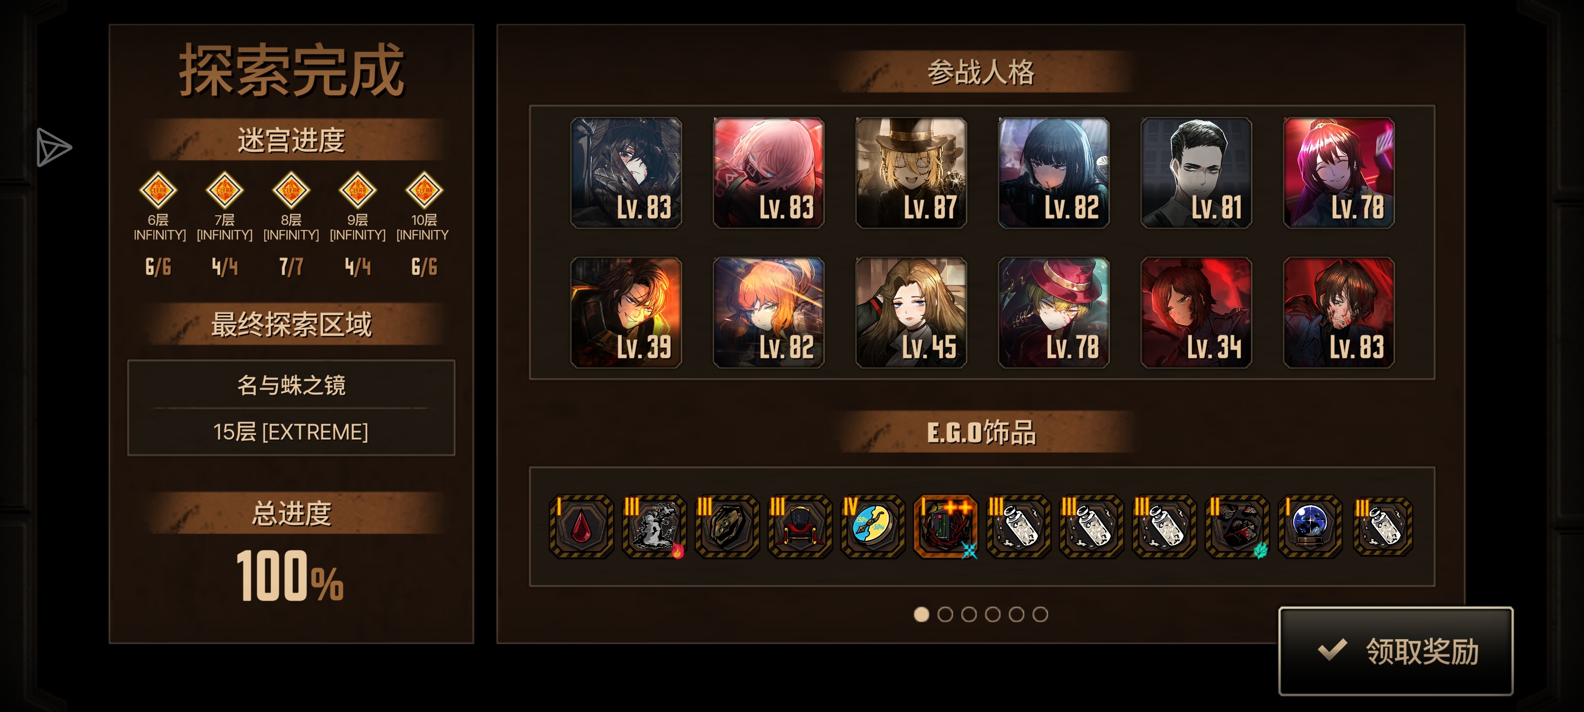
Task: Open the orange-highlighted ++ upgraded gift
Action: coord(946,527)
